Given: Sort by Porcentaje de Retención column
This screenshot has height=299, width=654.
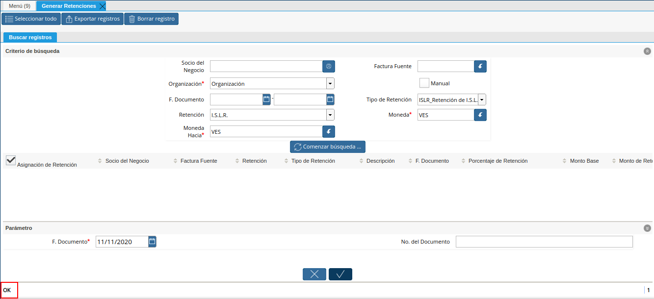Looking at the screenshot, I should click(x=498, y=161).
